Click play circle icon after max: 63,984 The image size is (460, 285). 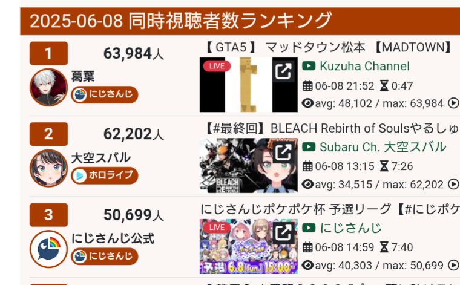tap(453, 103)
